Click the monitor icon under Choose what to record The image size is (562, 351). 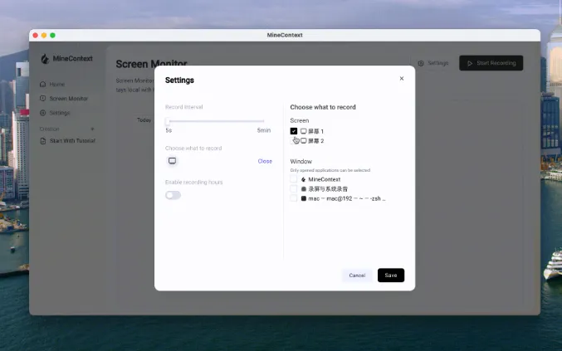pos(172,161)
